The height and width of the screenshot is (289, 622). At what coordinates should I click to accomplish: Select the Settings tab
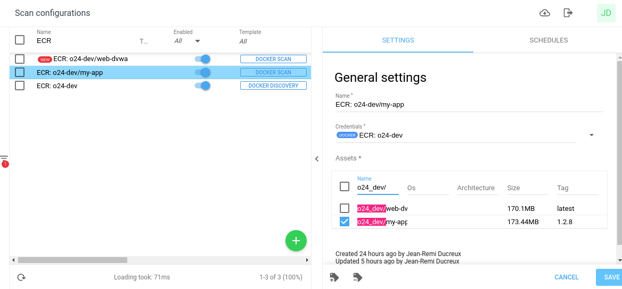click(x=398, y=40)
